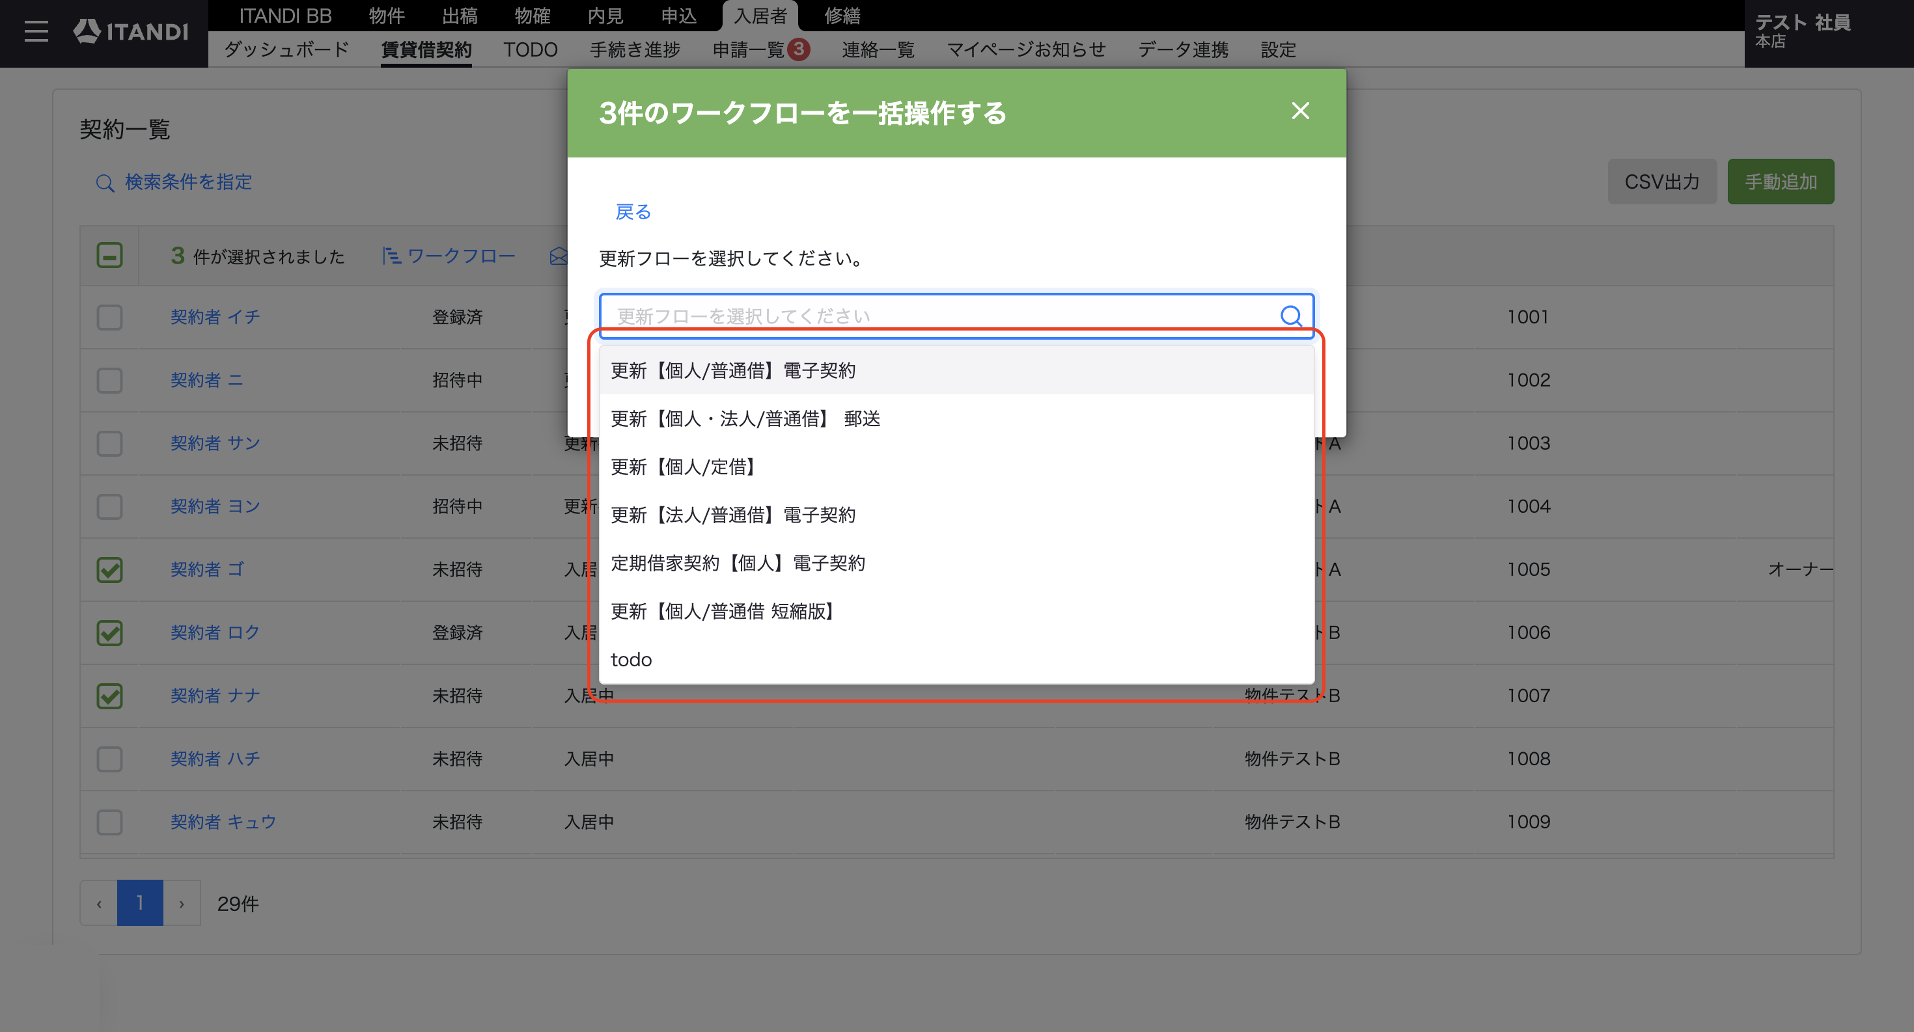Go to 設定 menu
Image resolution: width=1914 pixels, height=1032 pixels.
(x=1278, y=49)
